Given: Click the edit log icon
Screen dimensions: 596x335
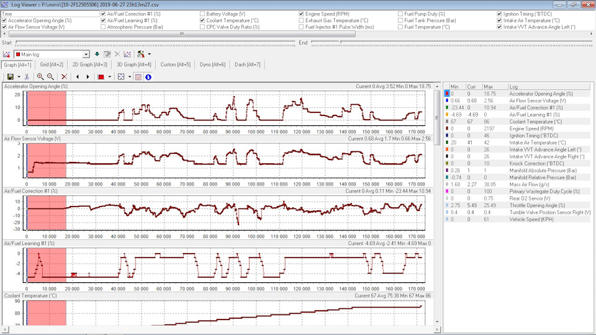Looking at the screenshot, I should pyautogui.click(x=107, y=55).
